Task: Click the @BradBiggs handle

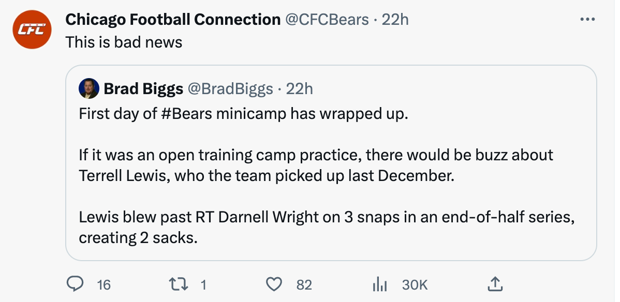Action: (230, 89)
